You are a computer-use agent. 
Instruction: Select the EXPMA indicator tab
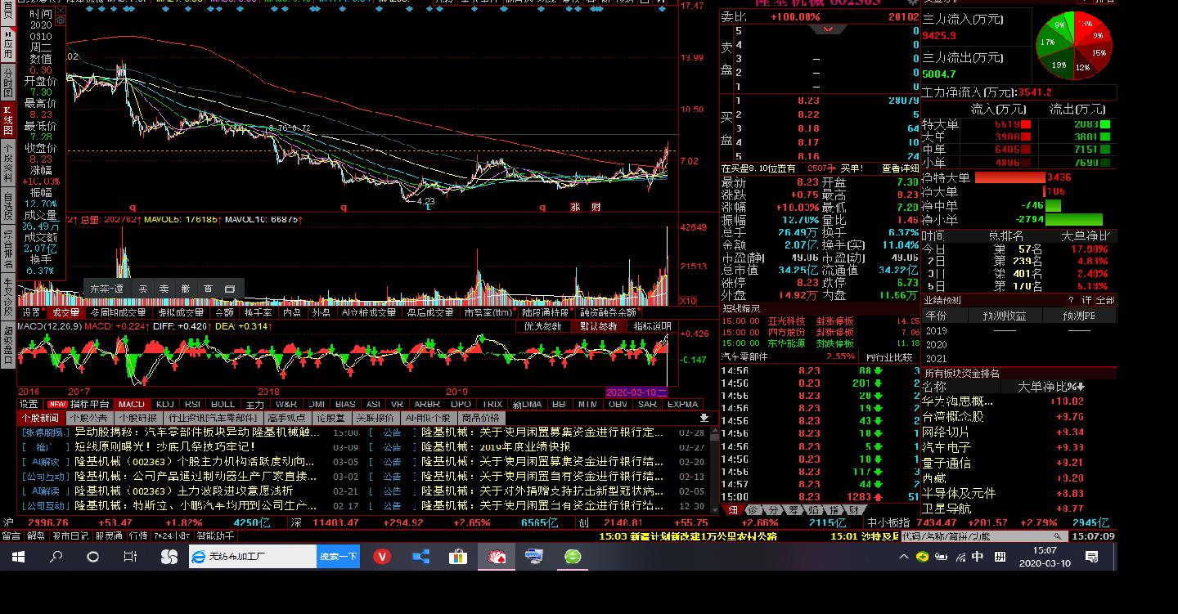[x=682, y=404]
